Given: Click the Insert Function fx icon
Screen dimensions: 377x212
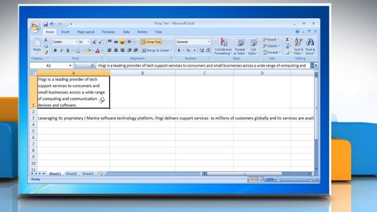Looking at the screenshot, I should coord(92,65).
